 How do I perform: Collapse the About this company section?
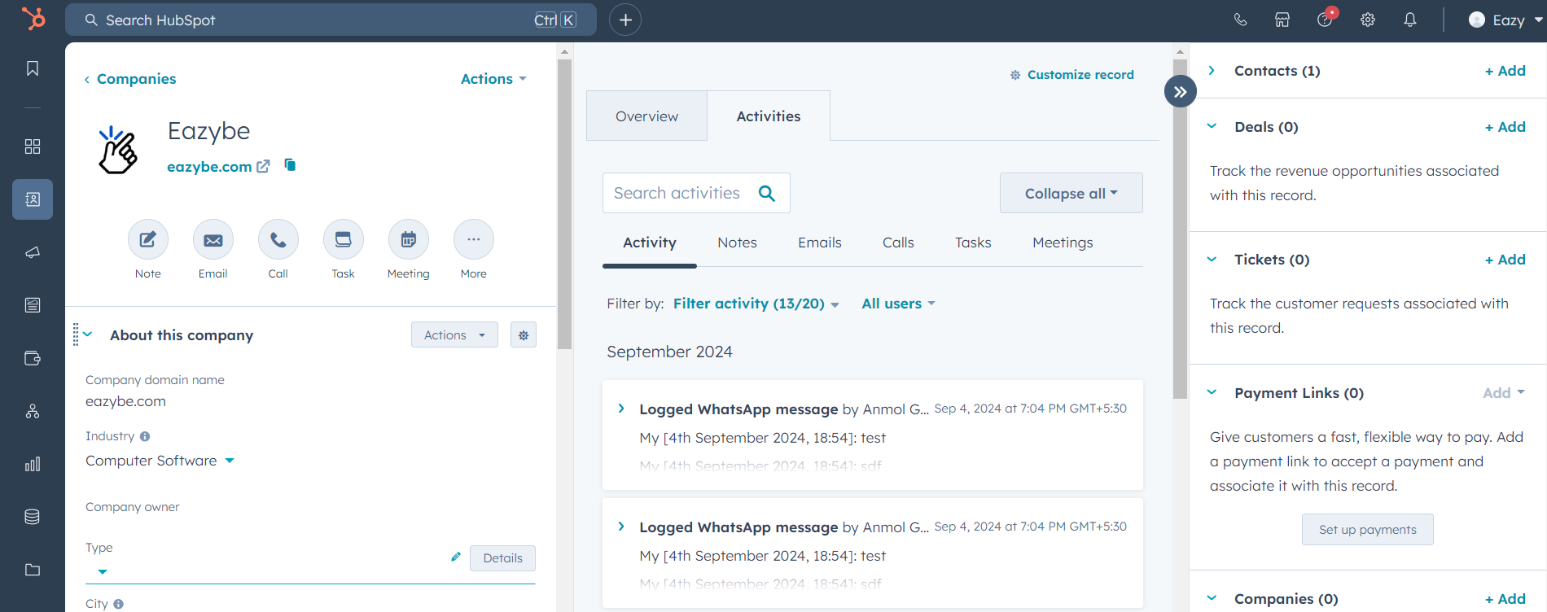tap(88, 334)
